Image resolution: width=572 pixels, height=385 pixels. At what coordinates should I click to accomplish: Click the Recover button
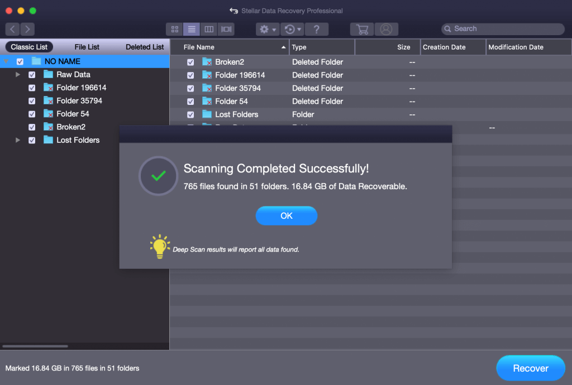click(530, 368)
